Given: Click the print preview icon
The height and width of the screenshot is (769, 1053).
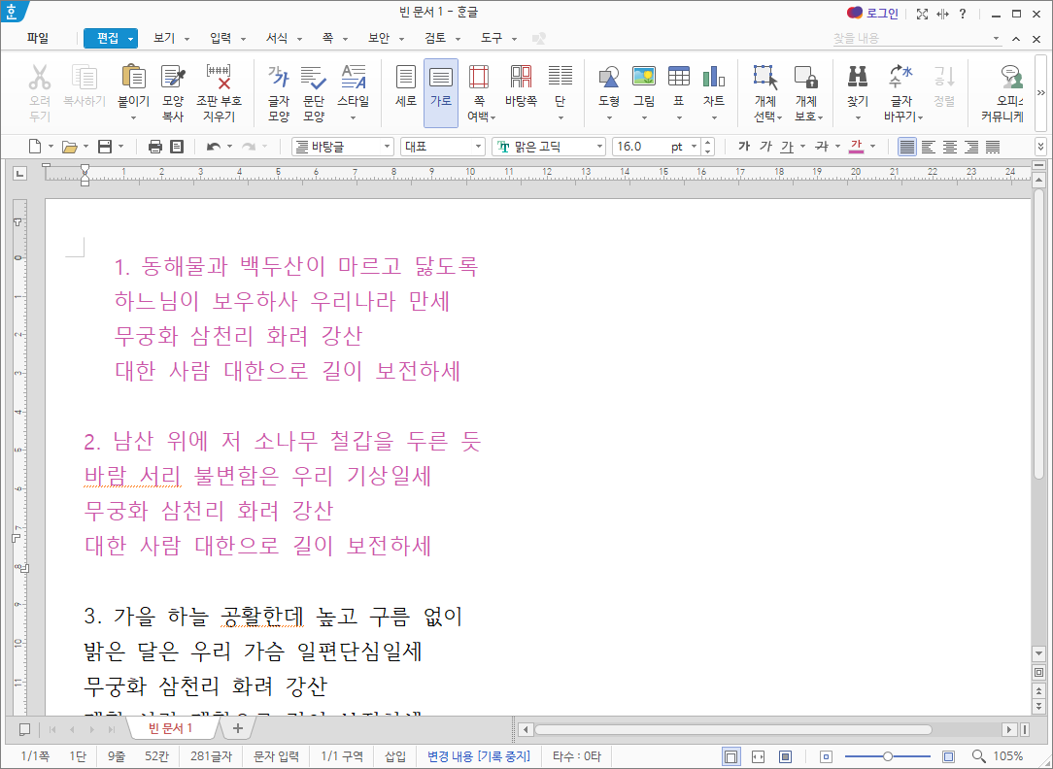Looking at the screenshot, I should pyautogui.click(x=177, y=147).
